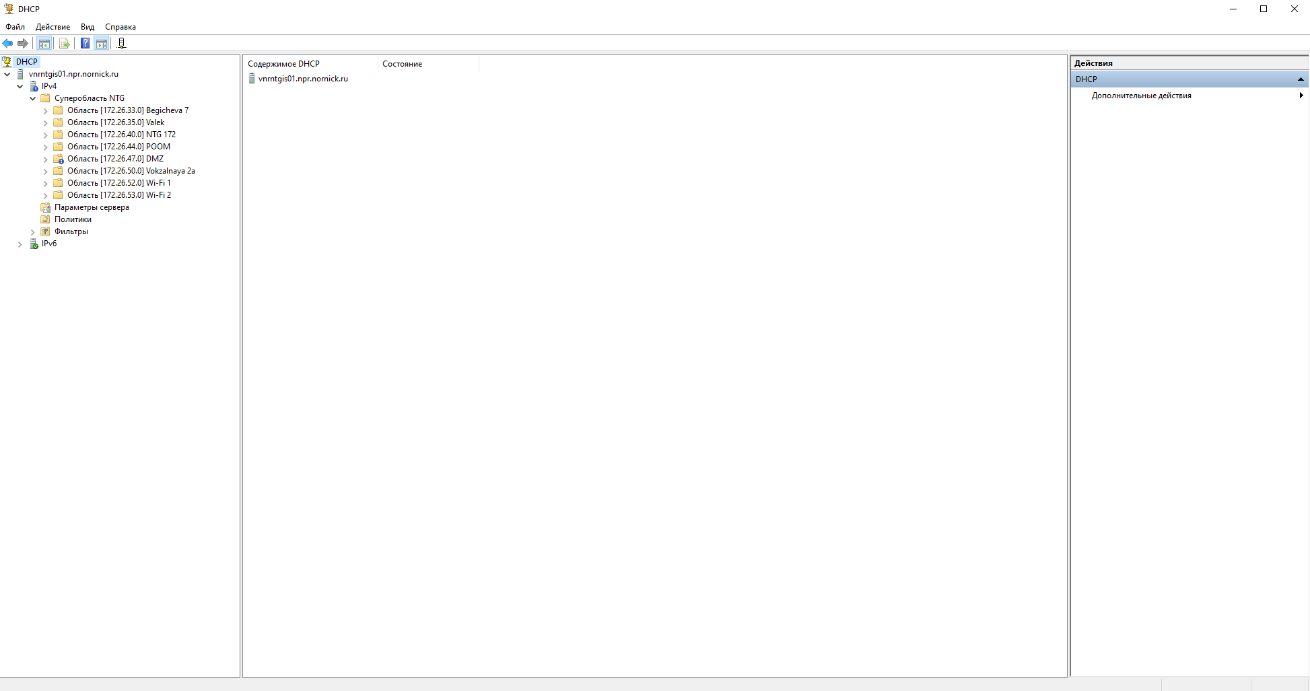
Task: Toggle the show/hide console tree button
Action: click(44, 44)
